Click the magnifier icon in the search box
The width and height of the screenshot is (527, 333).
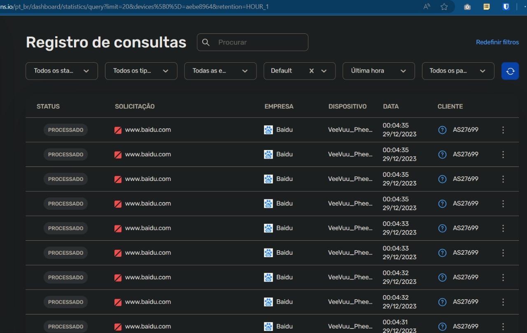pyautogui.click(x=206, y=42)
